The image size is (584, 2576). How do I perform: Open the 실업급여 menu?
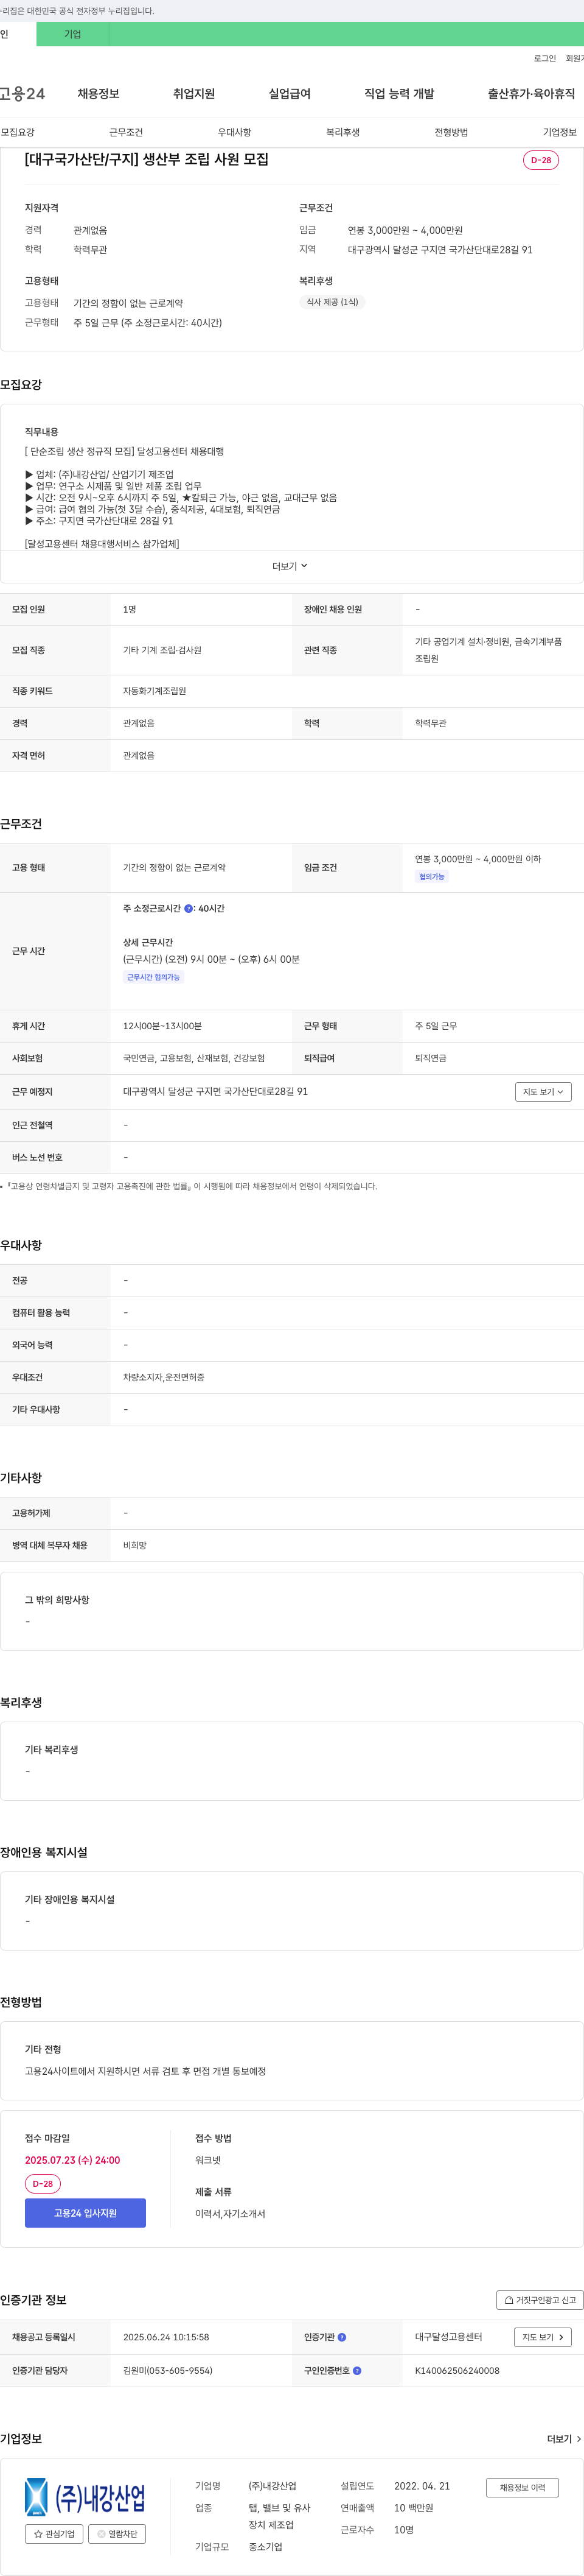pyautogui.click(x=290, y=94)
